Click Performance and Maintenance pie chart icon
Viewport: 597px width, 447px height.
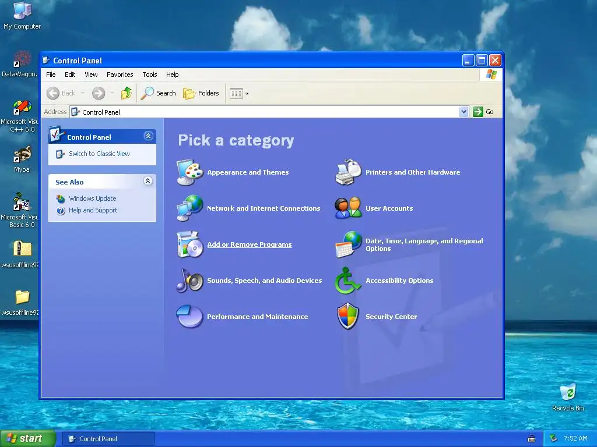point(189,316)
